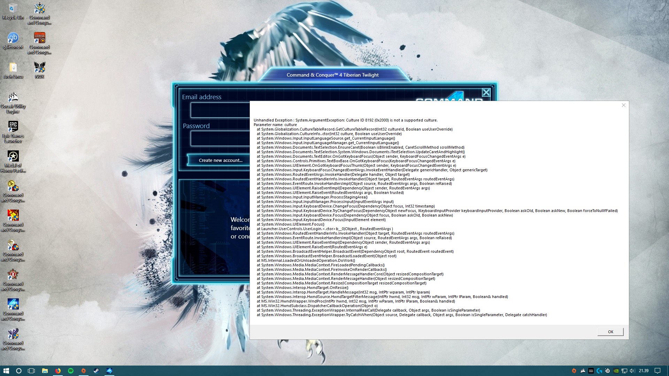Click the Logitech G tray icon

coord(599,371)
